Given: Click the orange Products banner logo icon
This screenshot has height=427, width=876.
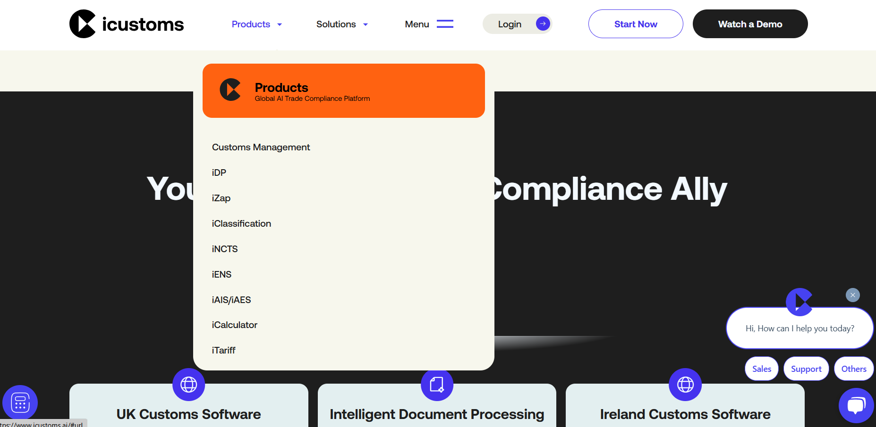Looking at the screenshot, I should [230, 90].
